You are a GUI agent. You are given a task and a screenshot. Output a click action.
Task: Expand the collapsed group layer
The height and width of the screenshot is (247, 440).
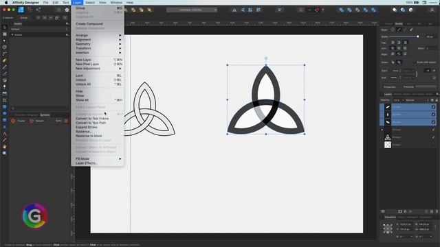point(382,130)
